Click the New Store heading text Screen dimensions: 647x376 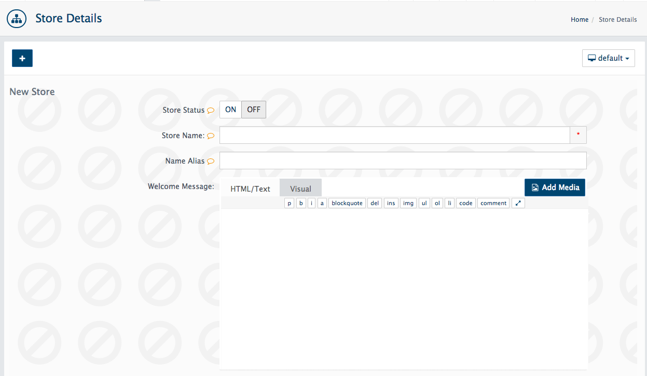click(x=32, y=92)
